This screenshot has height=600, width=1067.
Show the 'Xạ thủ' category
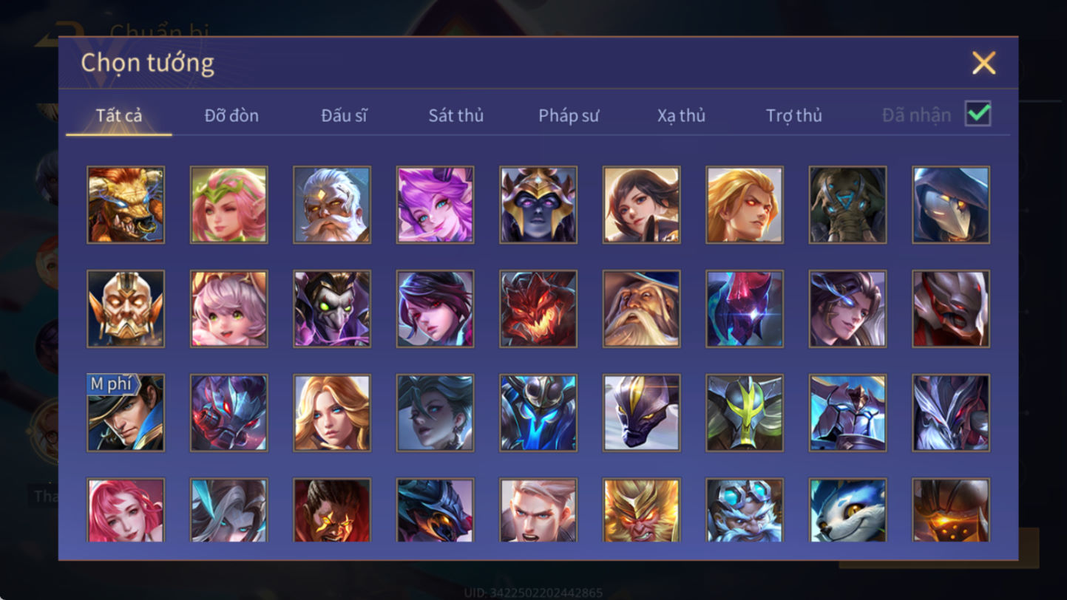[681, 115]
